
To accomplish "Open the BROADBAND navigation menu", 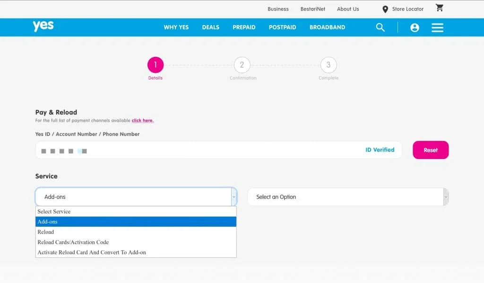I will click(x=327, y=27).
